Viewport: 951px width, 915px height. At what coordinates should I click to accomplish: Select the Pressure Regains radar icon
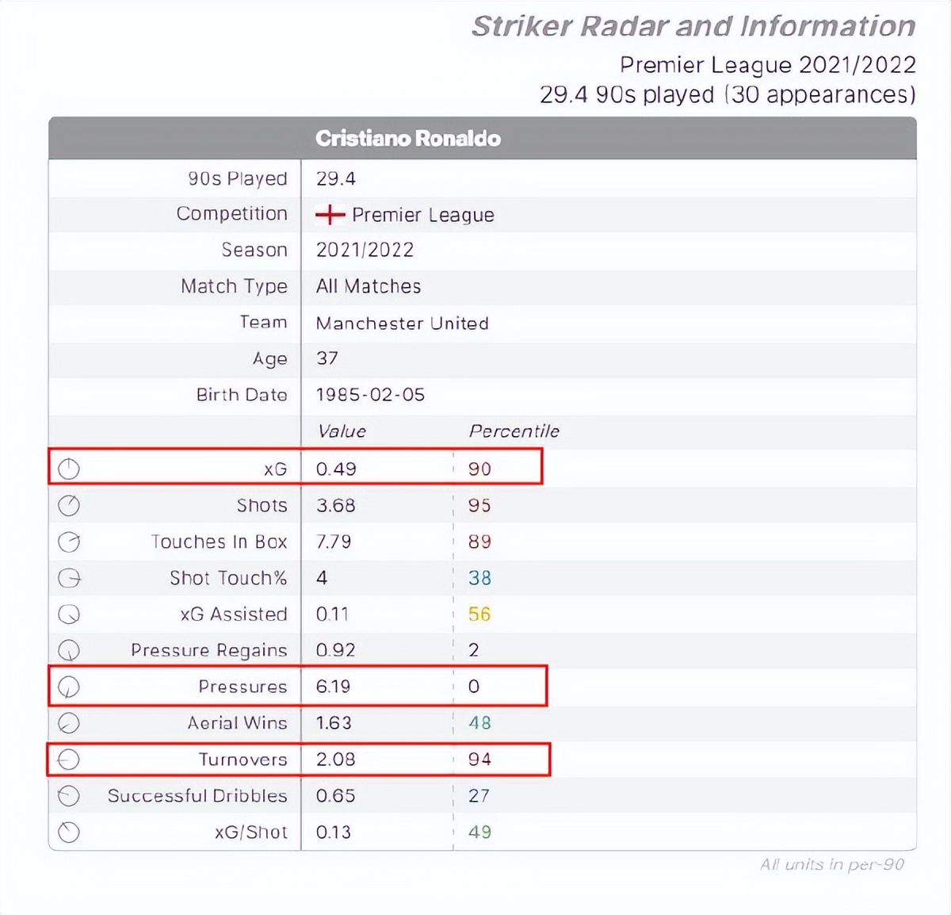click(69, 650)
